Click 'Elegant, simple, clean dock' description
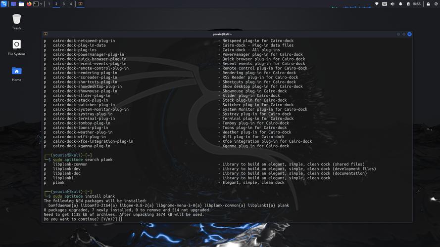Screen dimensions: 440x247 (x=253, y=183)
